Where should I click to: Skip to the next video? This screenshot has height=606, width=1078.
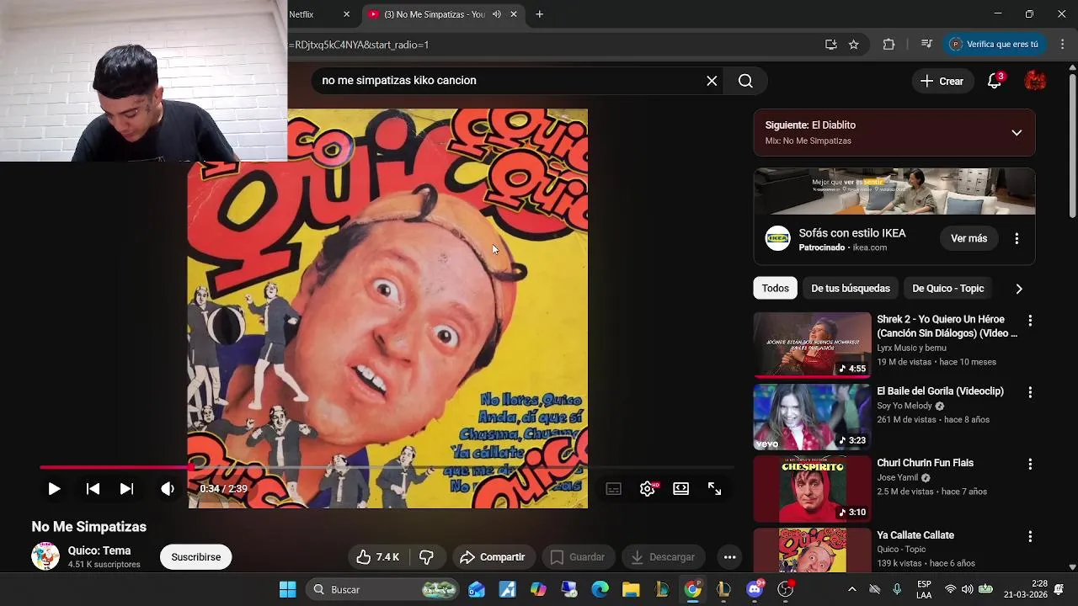pos(126,488)
